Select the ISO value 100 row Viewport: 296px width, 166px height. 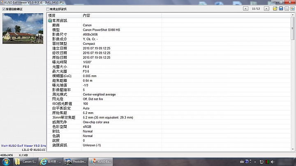[169, 104]
